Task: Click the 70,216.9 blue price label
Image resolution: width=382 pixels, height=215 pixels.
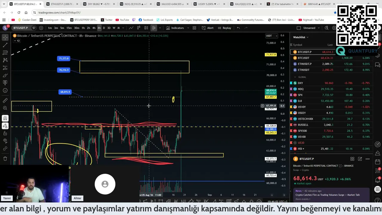Action: [64, 70]
